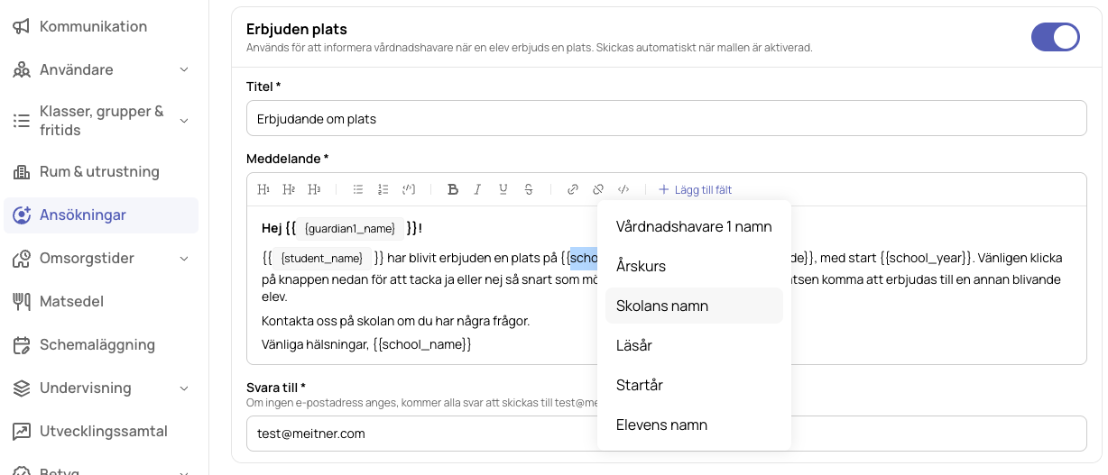Viewport: 1108px width, 475px height.
Task: Click the Lägg till fält button
Action: click(x=695, y=189)
